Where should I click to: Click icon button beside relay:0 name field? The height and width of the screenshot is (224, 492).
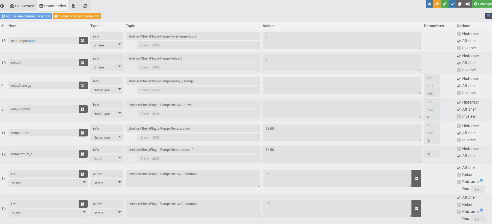pos(83,63)
